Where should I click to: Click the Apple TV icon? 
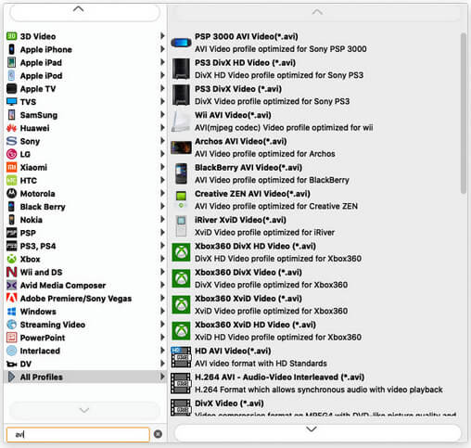11,88
